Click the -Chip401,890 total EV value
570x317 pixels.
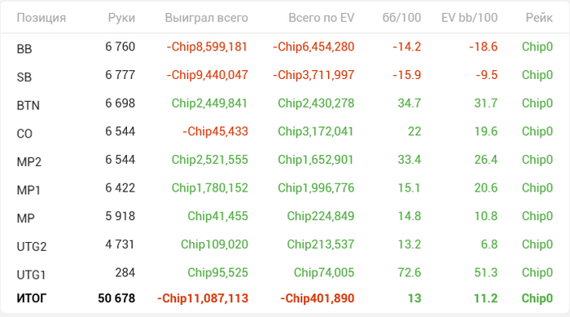[x=317, y=298]
